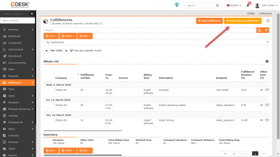Click 'Install drivers' description cell
The image size is (280, 157).
pyautogui.click(x=166, y=120)
